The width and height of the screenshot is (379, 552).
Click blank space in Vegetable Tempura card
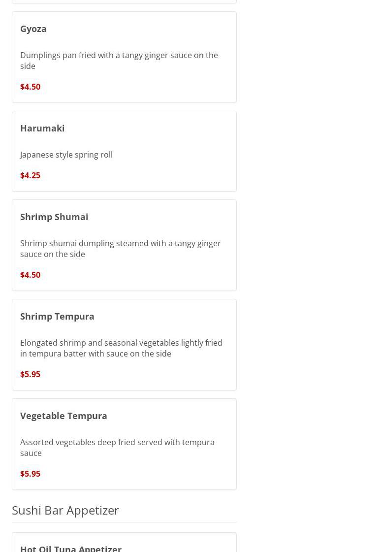coord(158,474)
